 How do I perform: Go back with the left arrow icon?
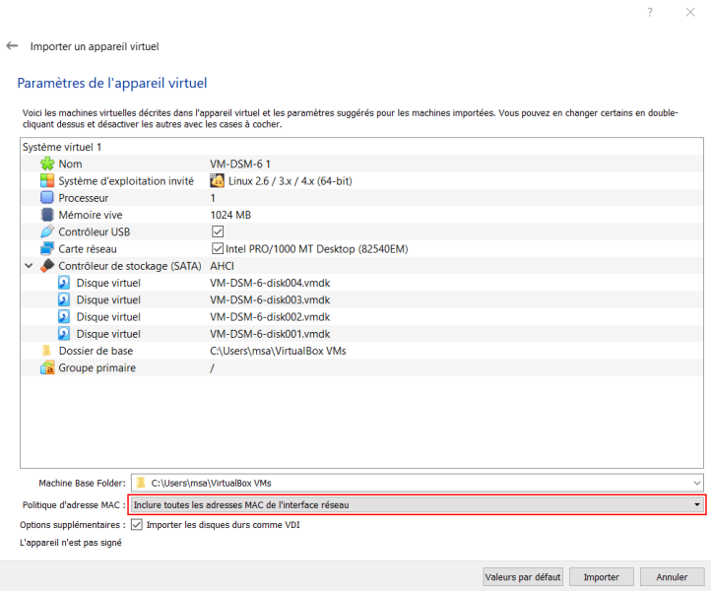12,46
